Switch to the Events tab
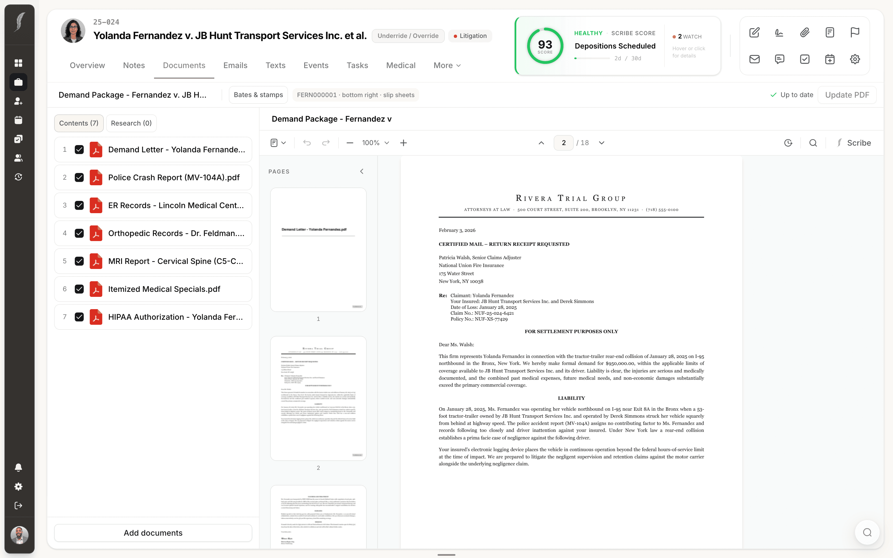 click(x=316, y=65)
